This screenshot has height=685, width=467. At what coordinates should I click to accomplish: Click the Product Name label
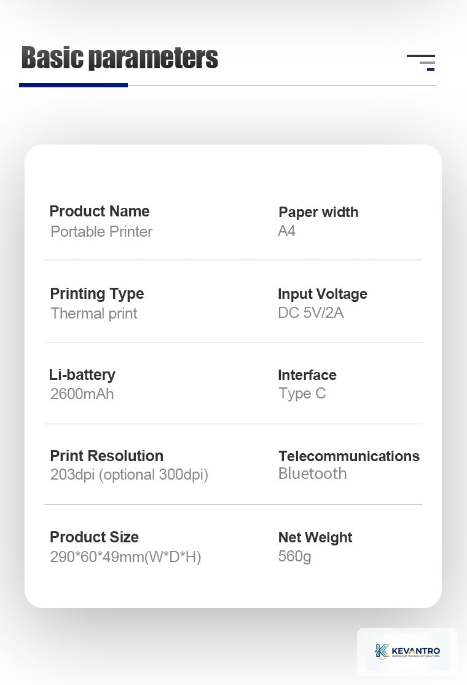click(100, 212)
